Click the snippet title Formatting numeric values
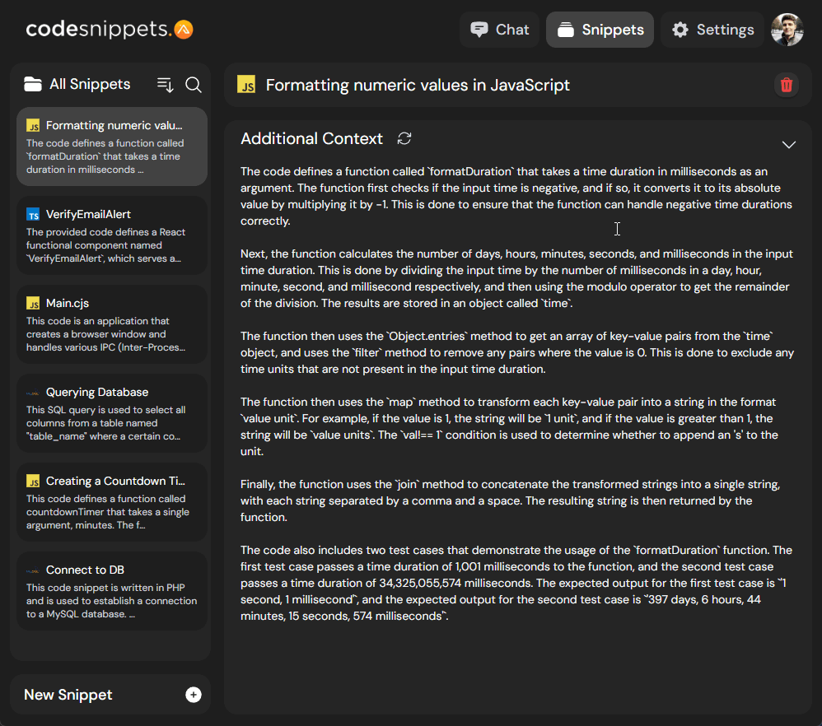 (418, 85)
